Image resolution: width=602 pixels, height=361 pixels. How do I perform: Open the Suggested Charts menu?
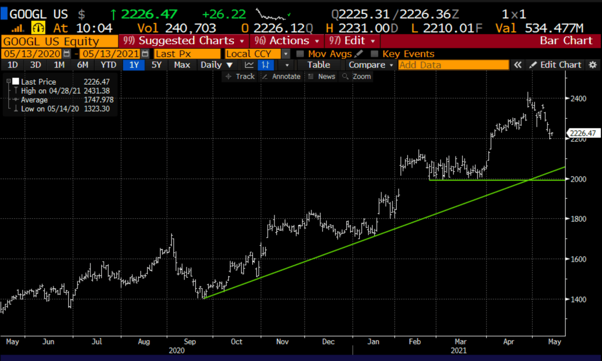(x=185, y=41)
